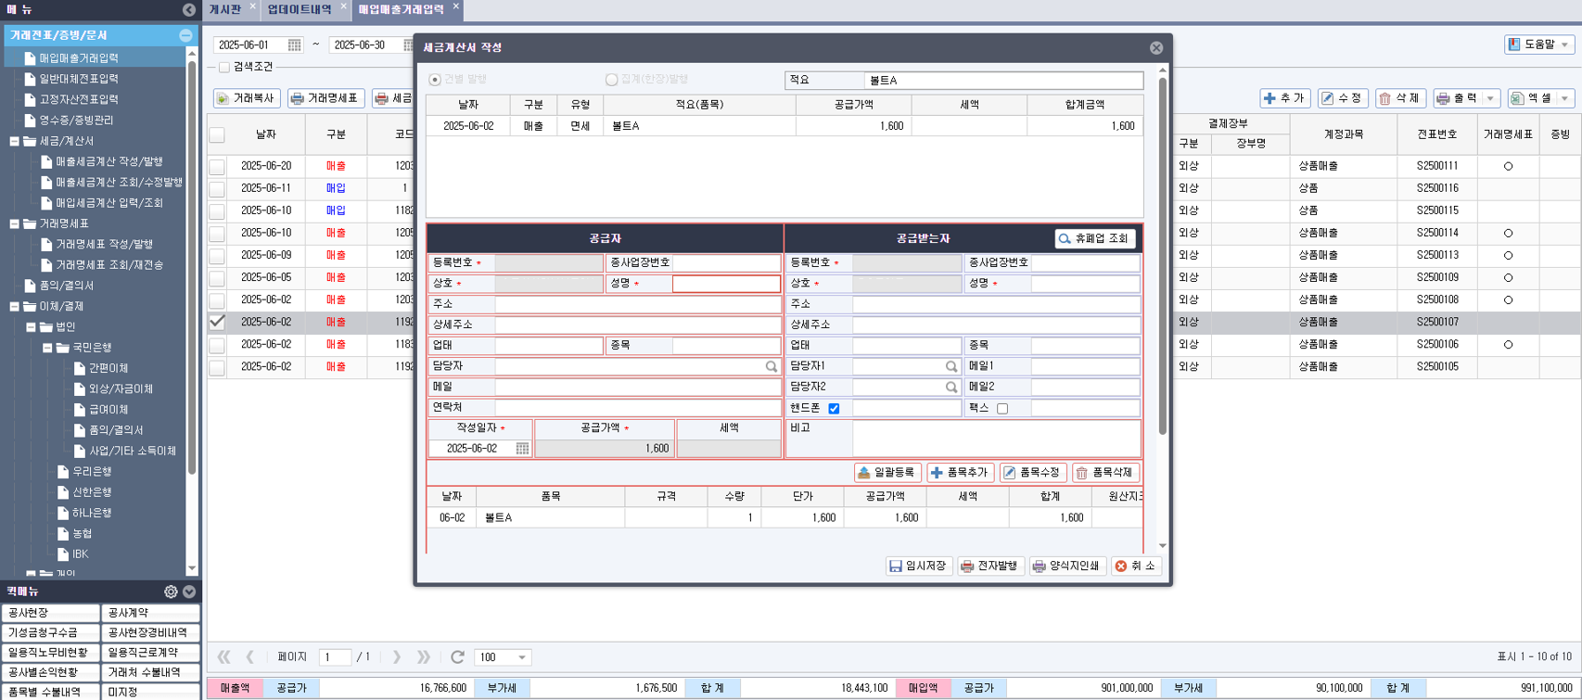This screenshot has height=700, width=1582.
Task: Click the 담당자 search magnifier icon
Action: 772,366
